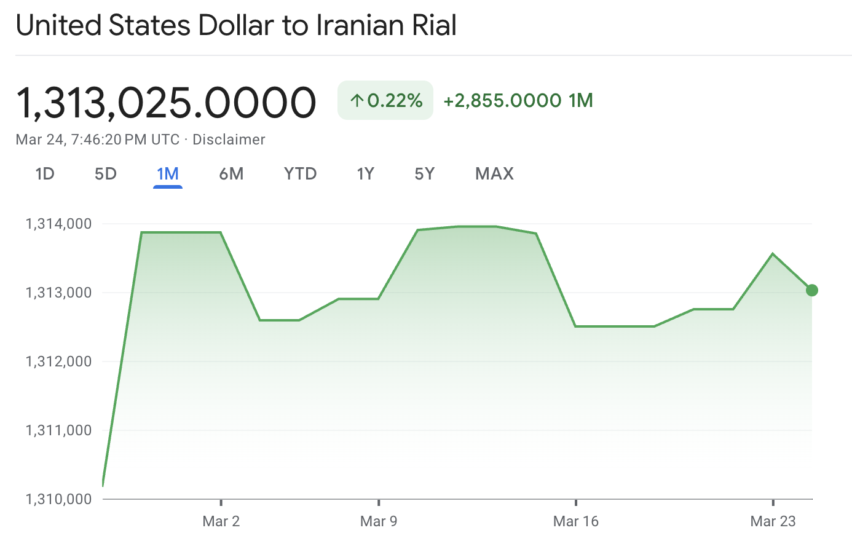Select the 1Y time range
The height and width of the screenshot is (541, 852).
[365, 174]
